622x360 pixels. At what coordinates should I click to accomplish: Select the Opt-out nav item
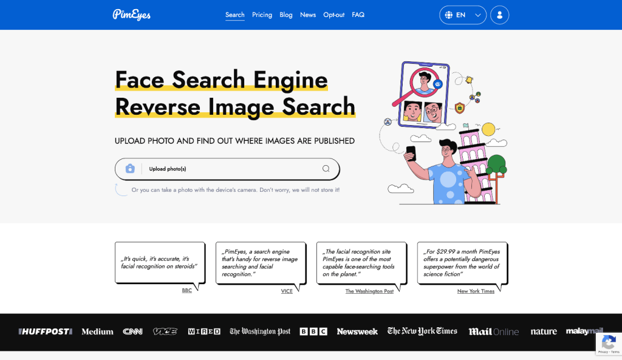(333, 15)
